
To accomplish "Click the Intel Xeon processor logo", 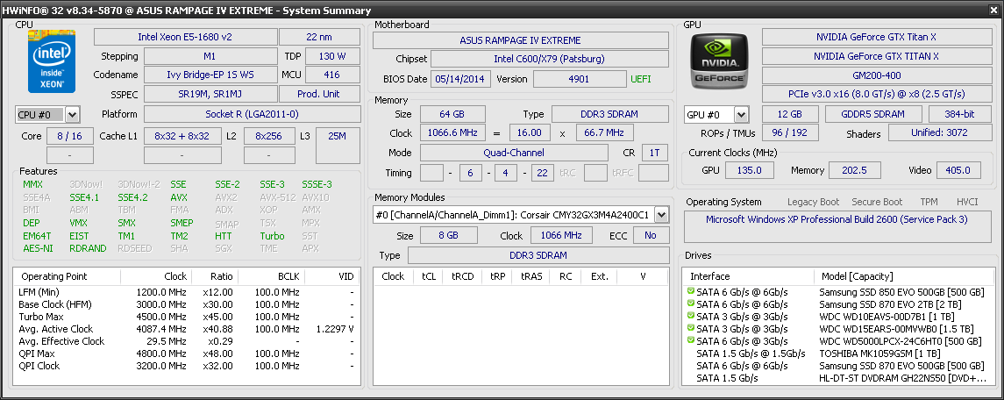I will pyautogui.click(x=51, y=61).
